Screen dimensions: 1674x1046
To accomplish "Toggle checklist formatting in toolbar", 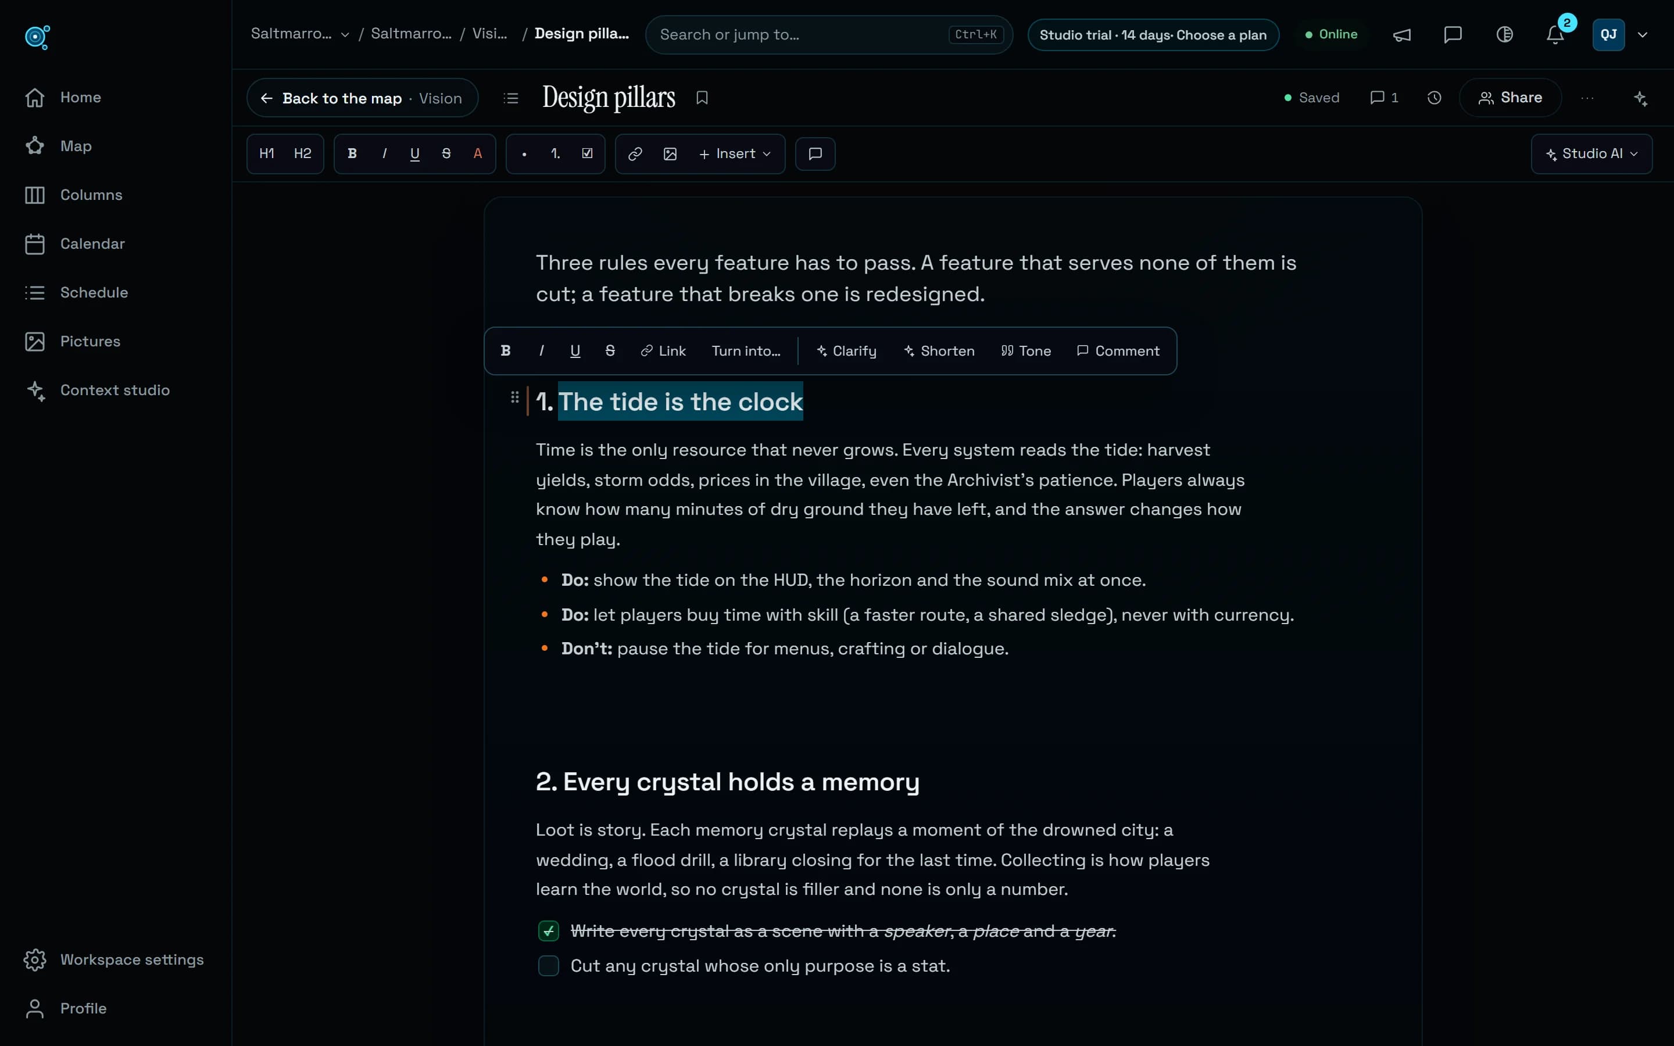I will [x=587, y=153].
